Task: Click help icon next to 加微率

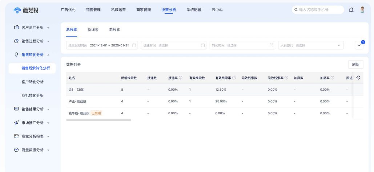Action: pyautogui.click(x=333, y=78)
